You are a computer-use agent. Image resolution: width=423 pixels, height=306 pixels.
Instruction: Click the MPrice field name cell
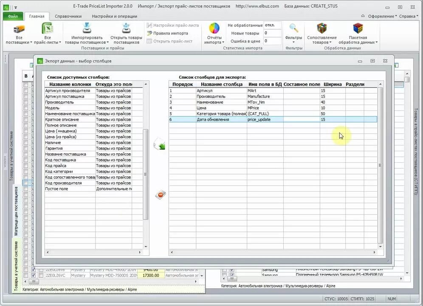(x=265, y=108)
